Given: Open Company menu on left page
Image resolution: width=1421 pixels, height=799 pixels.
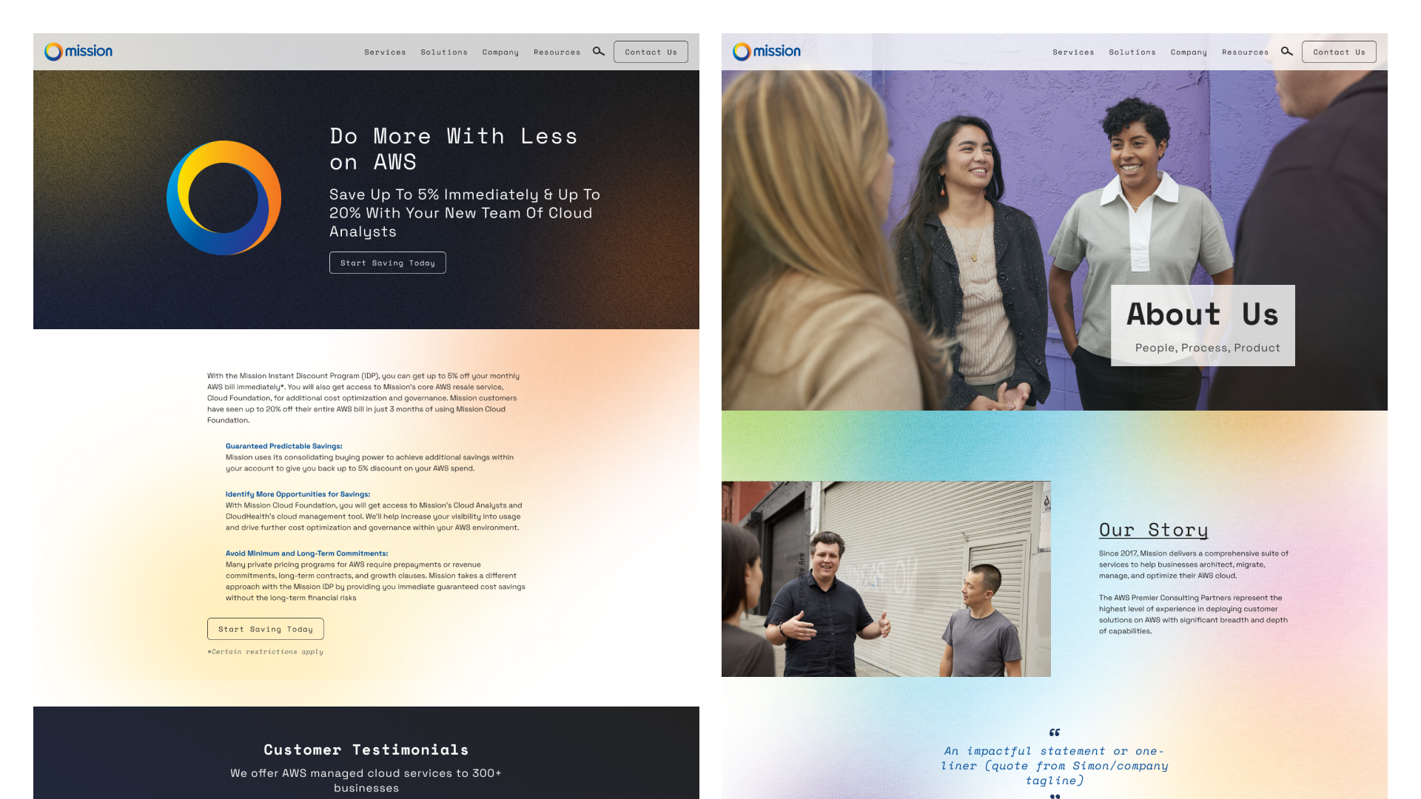Looking at the screenshot, I should click(x=500, y=53).
